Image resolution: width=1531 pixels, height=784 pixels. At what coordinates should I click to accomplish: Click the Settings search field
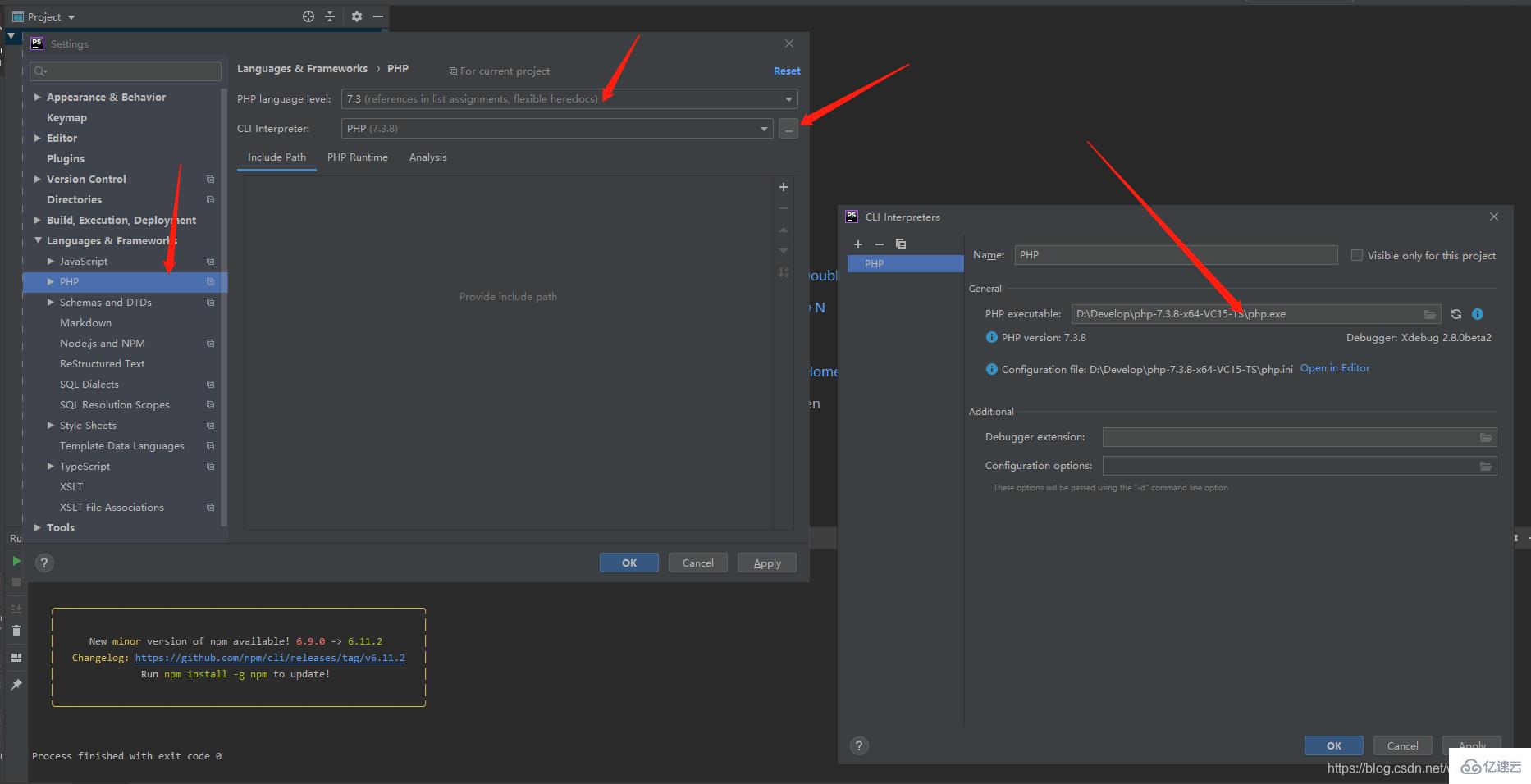[x=126, y=71]
